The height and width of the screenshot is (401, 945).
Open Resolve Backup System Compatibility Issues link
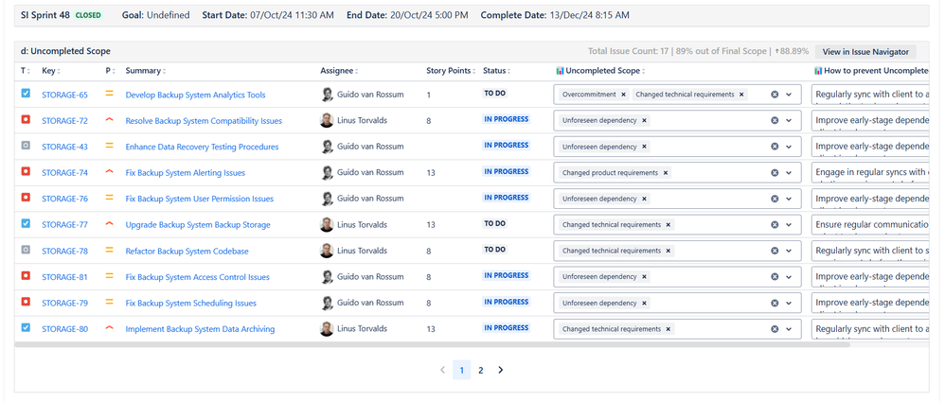click(x=204, y=120)
